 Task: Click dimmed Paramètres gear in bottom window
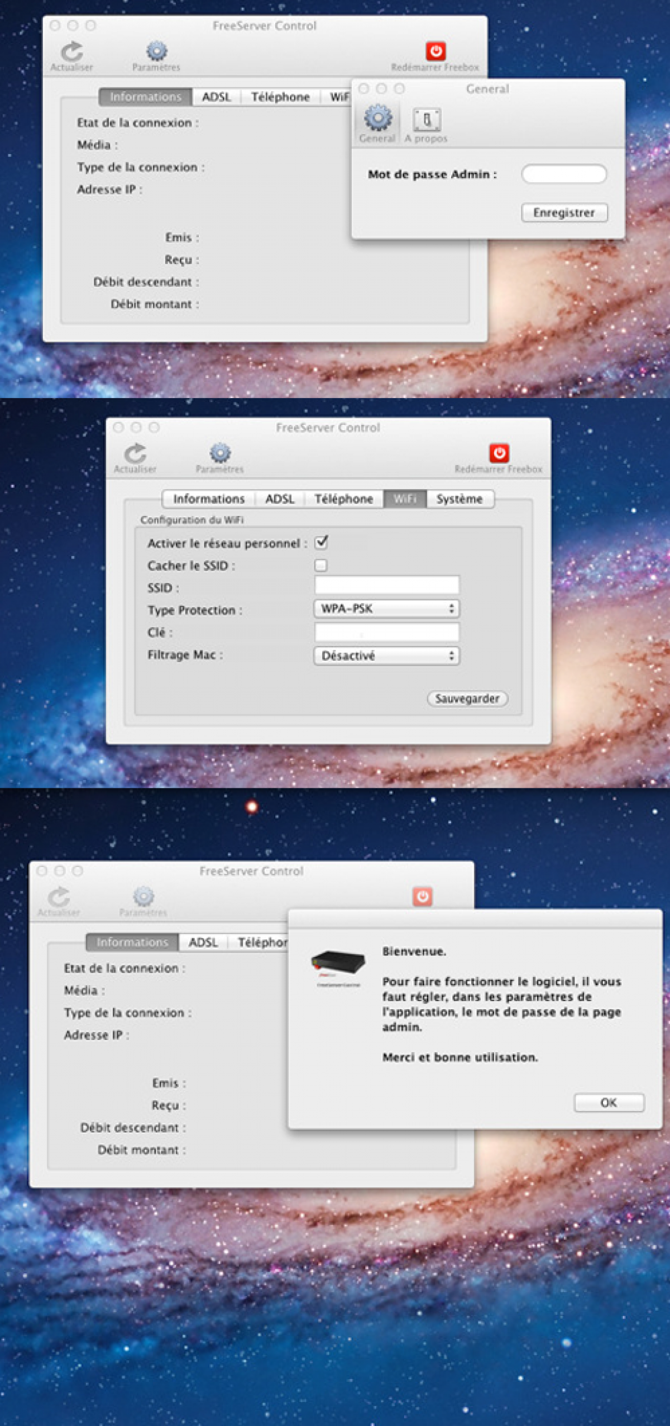[143, 896]
